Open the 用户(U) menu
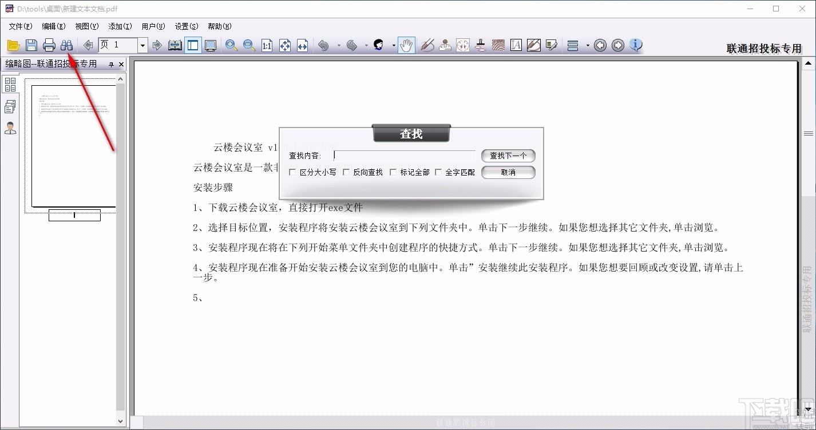 [153, 26]
